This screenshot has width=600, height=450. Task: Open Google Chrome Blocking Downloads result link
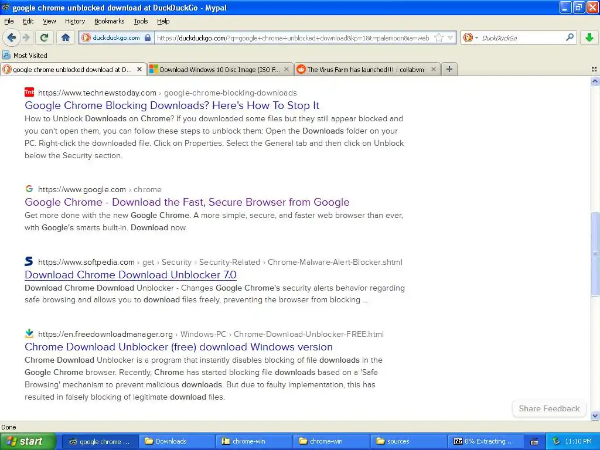click(x=172, y=105)
